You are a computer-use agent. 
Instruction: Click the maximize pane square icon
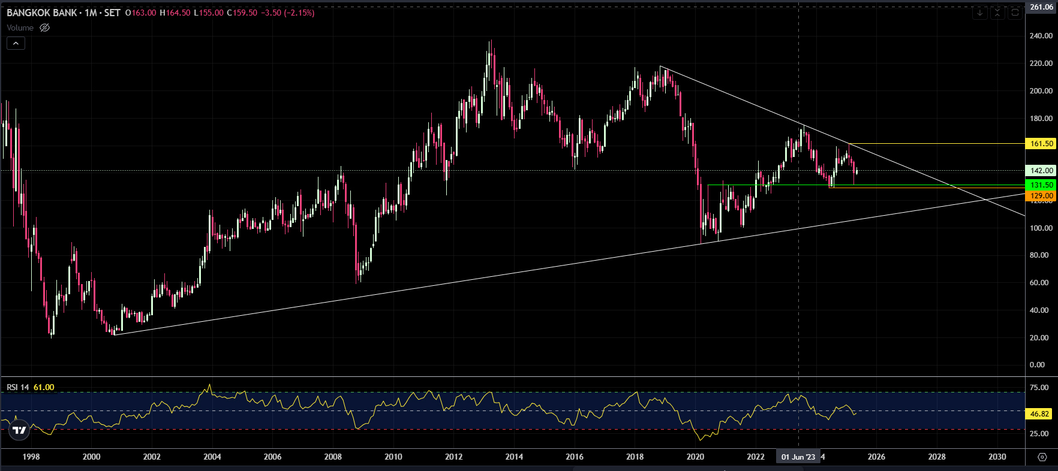click(x=1015, y=13)
